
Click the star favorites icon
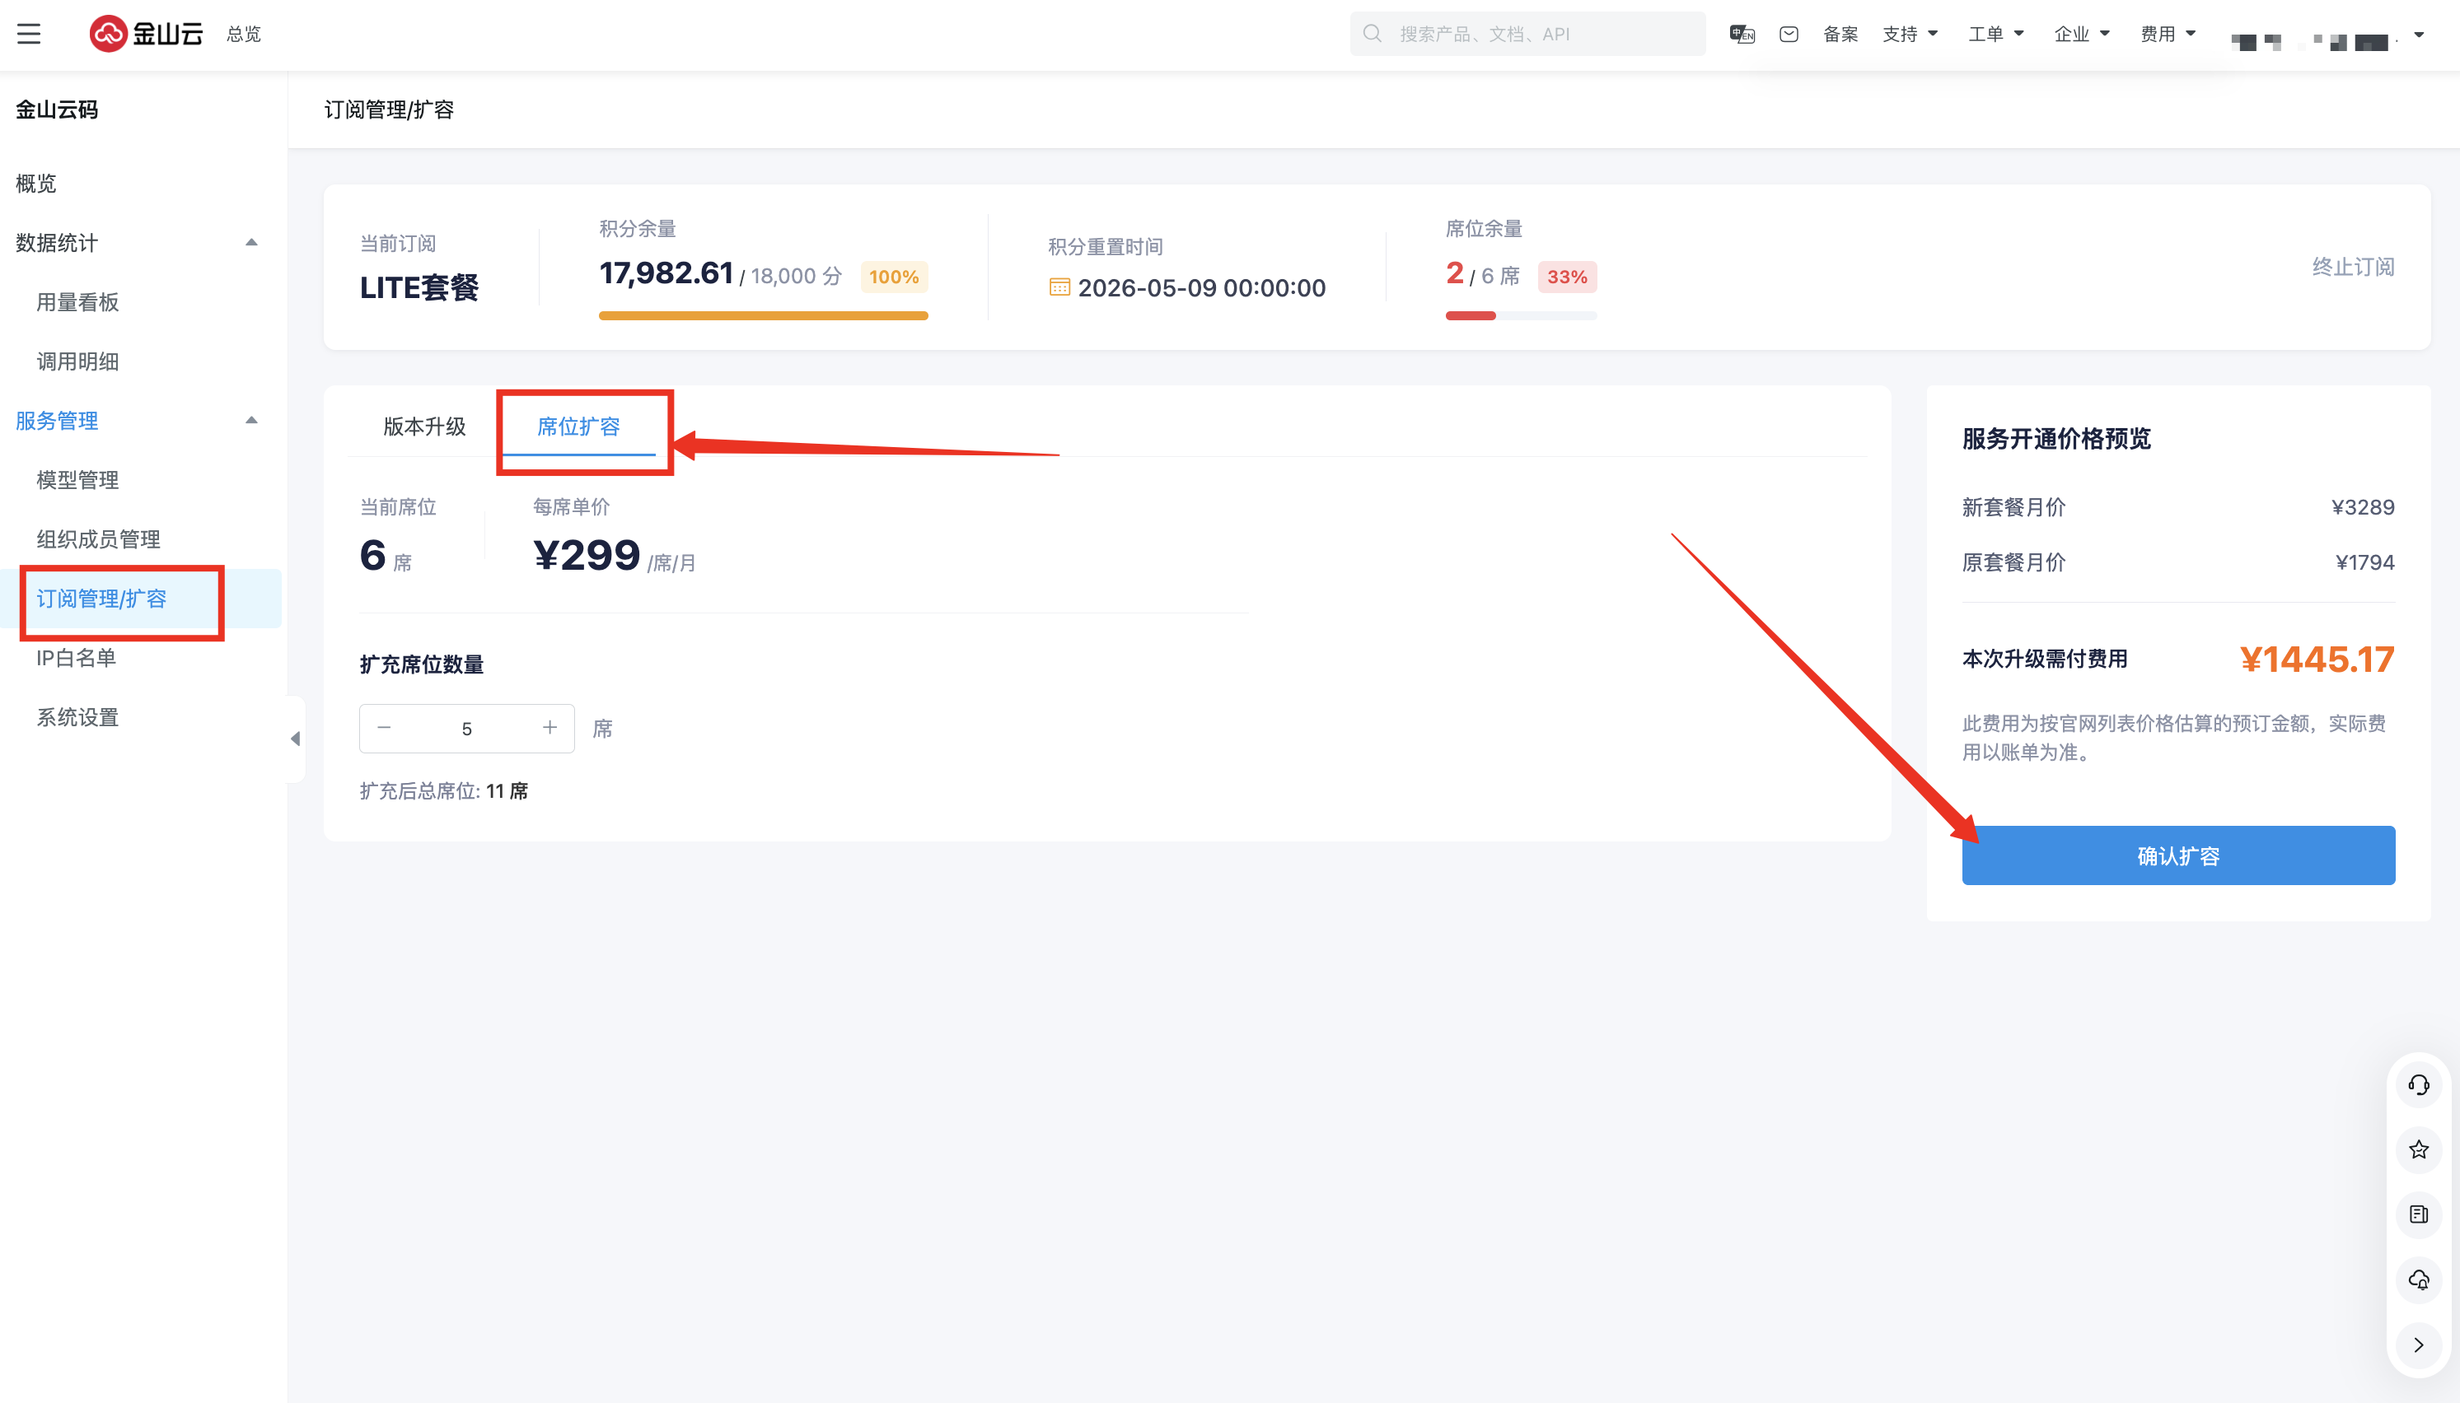[x=2419, y=1149]
